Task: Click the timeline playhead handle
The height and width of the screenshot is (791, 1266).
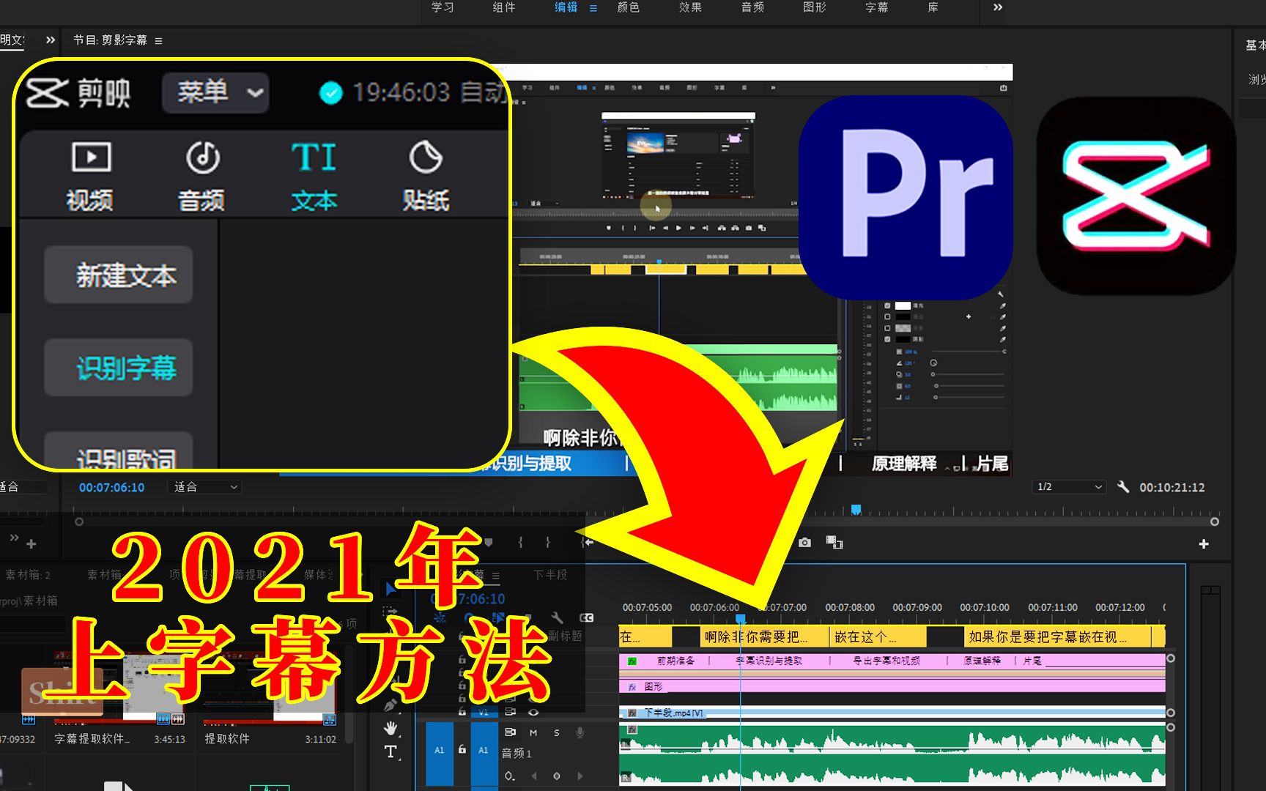Action: (x=741, y=619)
